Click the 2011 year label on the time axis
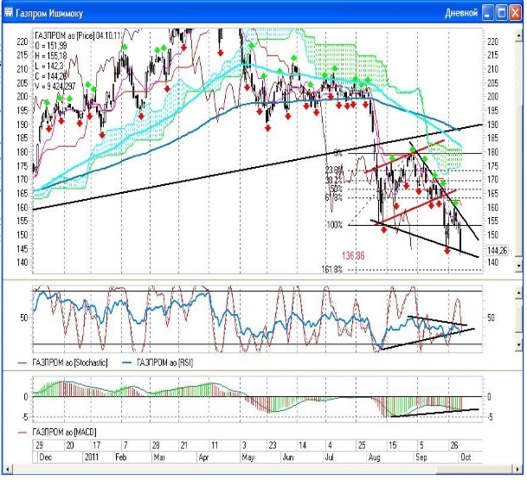The height and width of the screenshot is (481, 527). 92,457
